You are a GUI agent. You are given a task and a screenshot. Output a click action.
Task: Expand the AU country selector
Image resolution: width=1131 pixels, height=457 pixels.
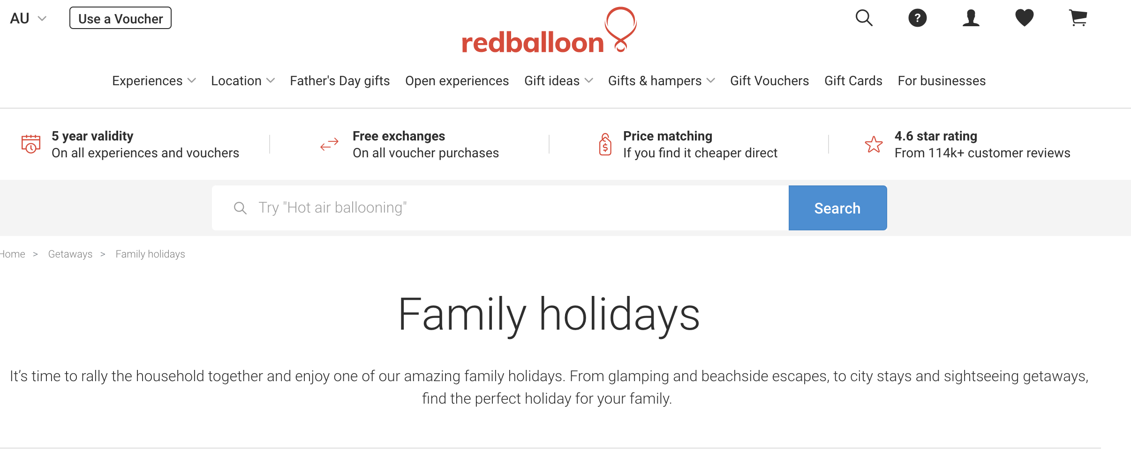[x=28, y=18]
